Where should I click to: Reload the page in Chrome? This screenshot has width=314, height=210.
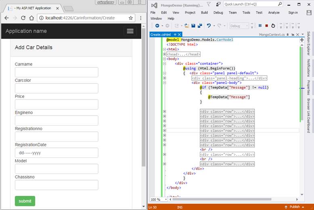click(23, 18)
